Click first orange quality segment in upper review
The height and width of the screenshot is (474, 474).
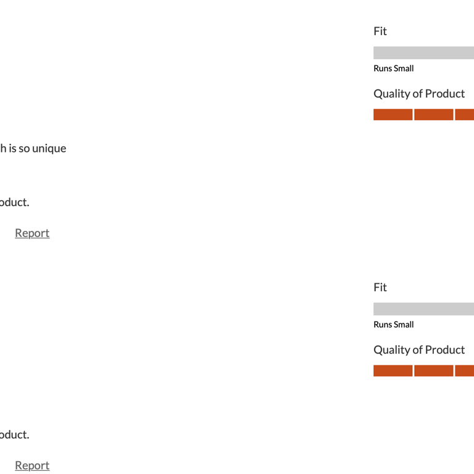[x=393, y=115]
